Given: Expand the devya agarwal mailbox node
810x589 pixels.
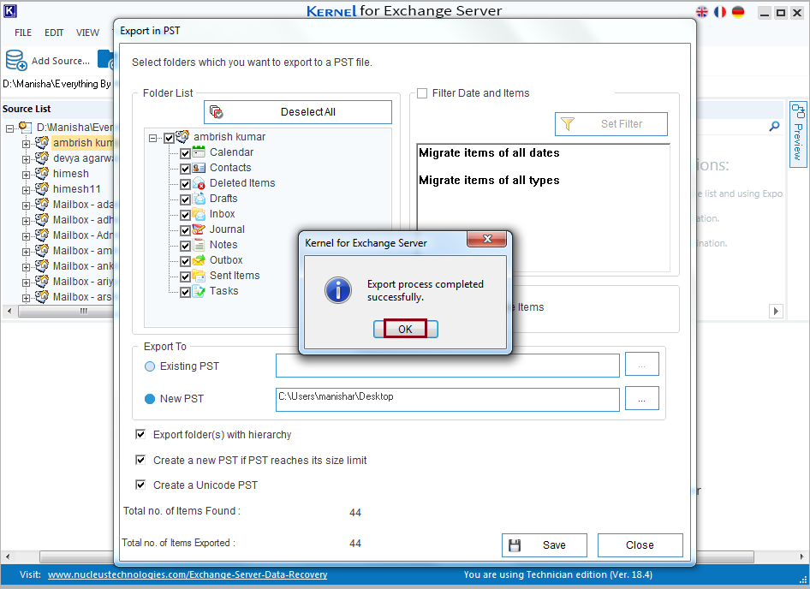Looking at the screenshot, I should coord(26,159).
